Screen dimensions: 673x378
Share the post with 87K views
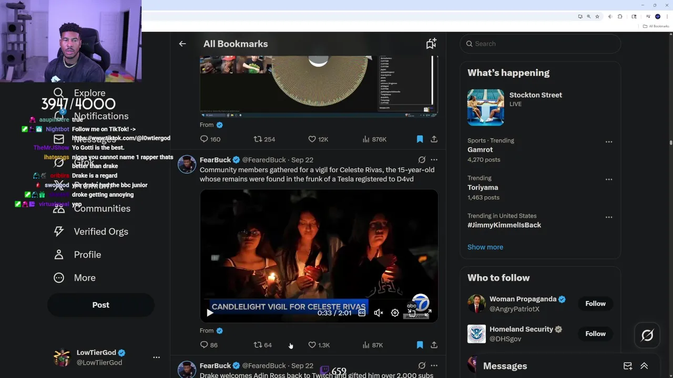[x=434, y=345]
